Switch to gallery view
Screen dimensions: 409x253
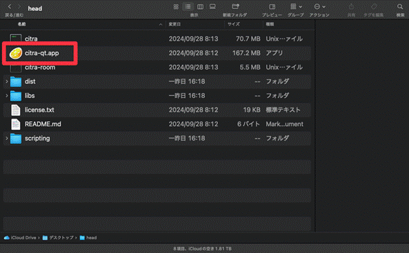point(212,7)
